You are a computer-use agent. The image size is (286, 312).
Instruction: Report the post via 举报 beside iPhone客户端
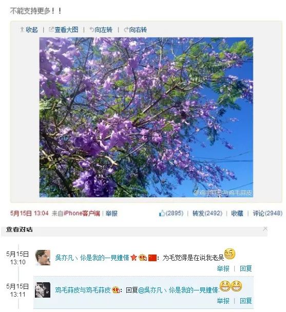(x=111, y=213)
